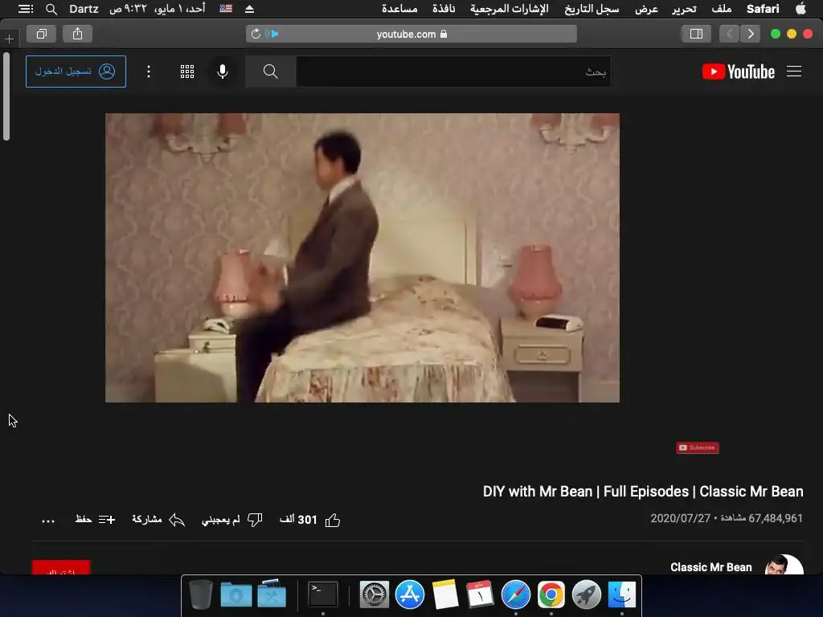Share the video مشاركة
This screenshot has width=823, height=617.
[158, 520]
